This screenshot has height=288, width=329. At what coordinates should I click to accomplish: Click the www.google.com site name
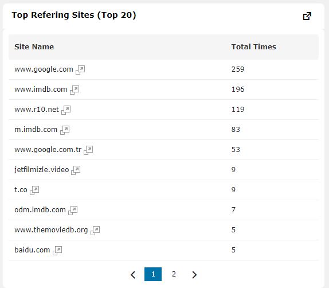click(44, 69)
